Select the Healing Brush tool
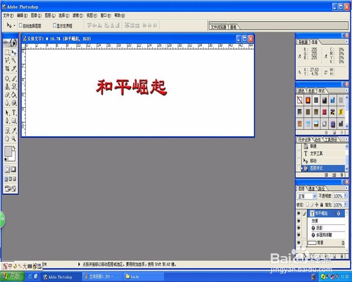Viewport: 352px width, 282px height. click(7, 78)
